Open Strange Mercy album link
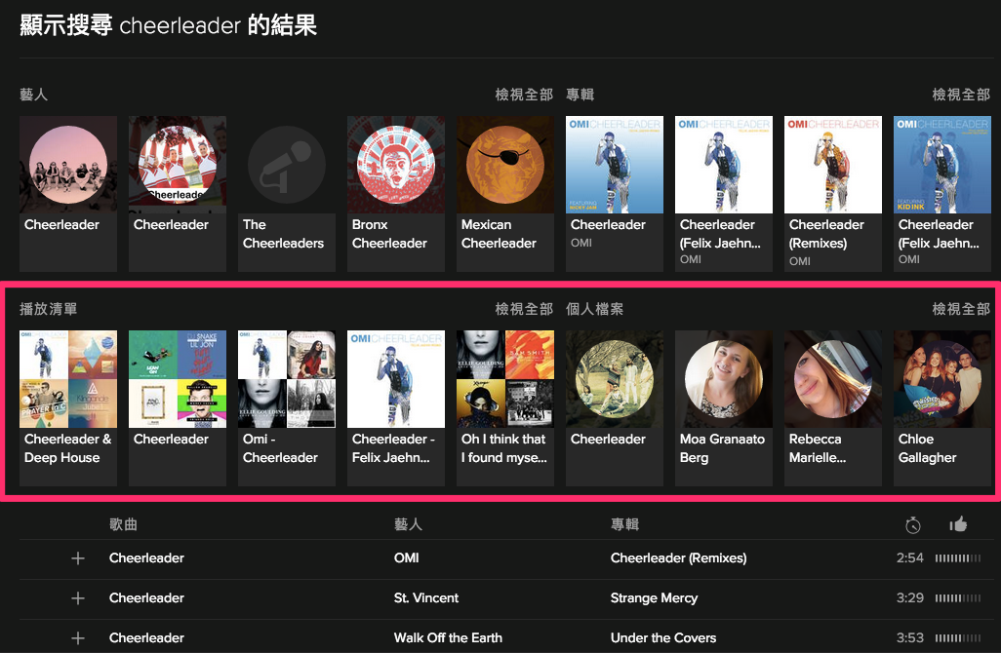Viewport: 1001px width, 653px height. pyautogui.click(x=654, y=598)
